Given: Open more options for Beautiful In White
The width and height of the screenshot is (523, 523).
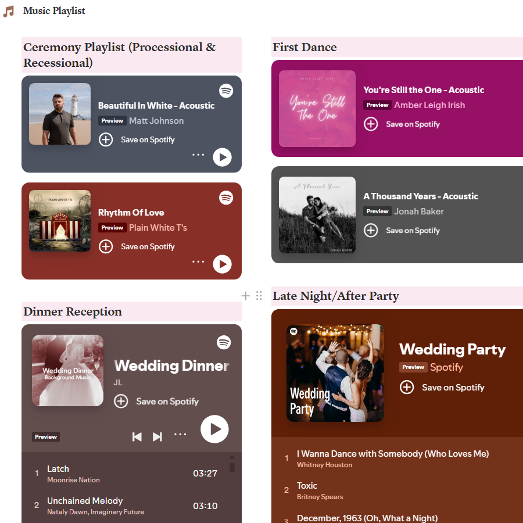Looking at the screenshot, I should [x=198, y=155].
